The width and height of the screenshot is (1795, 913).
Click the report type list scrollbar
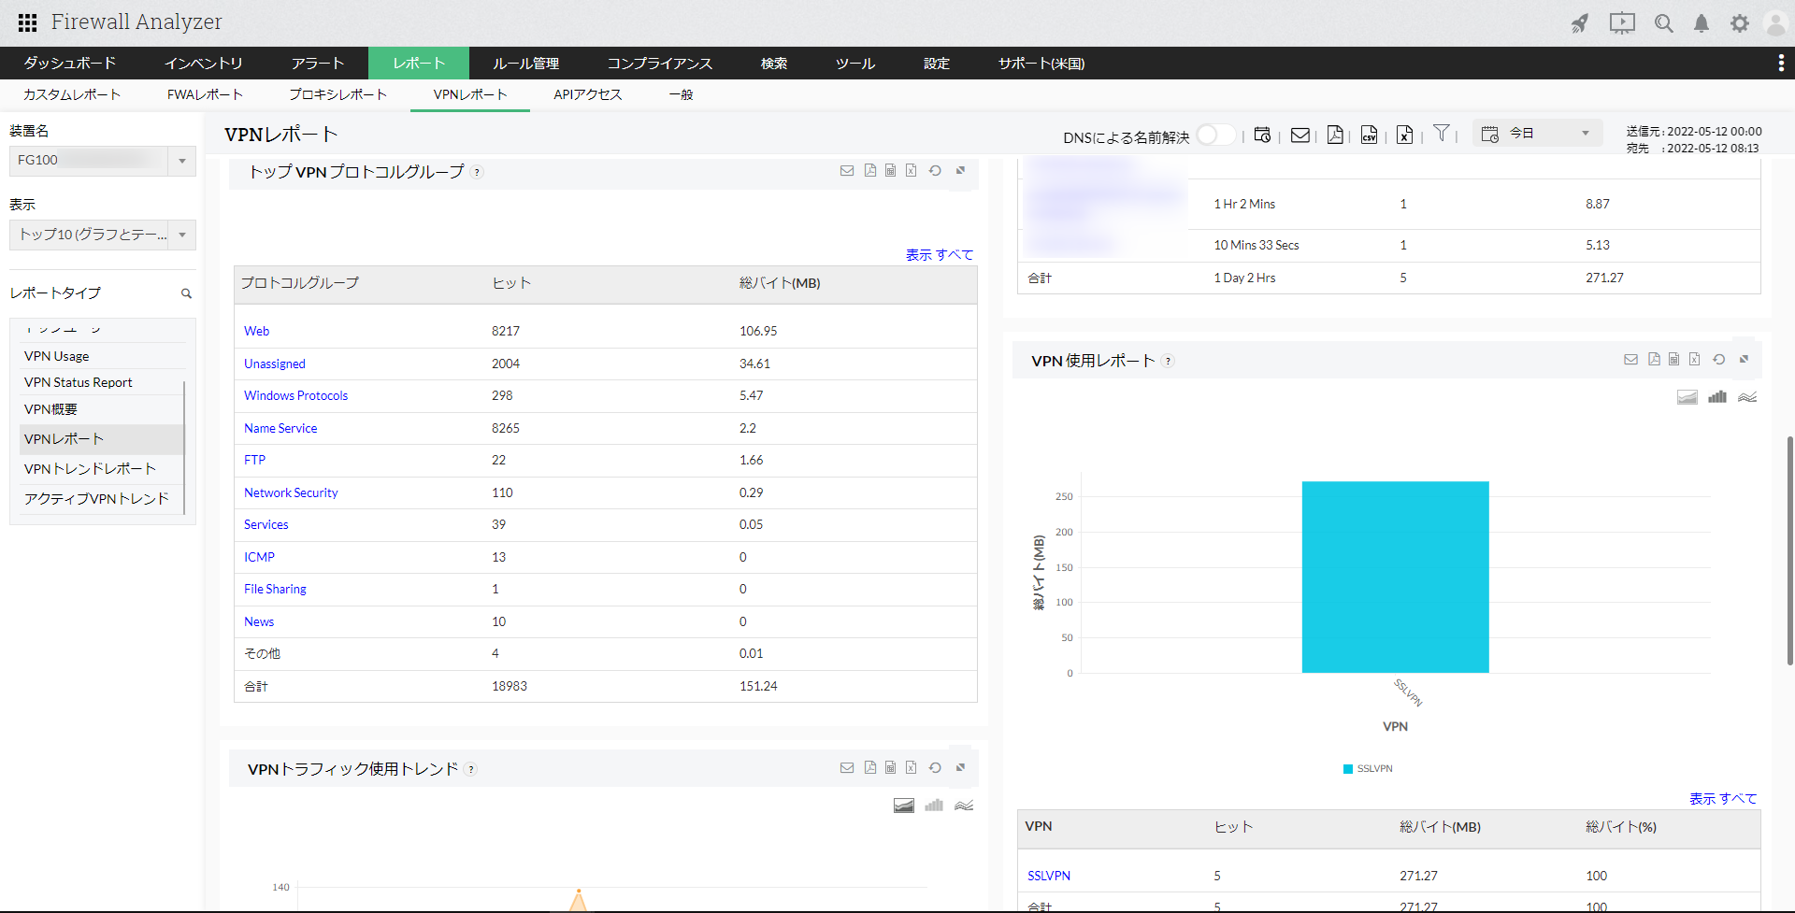pos(184,447)
